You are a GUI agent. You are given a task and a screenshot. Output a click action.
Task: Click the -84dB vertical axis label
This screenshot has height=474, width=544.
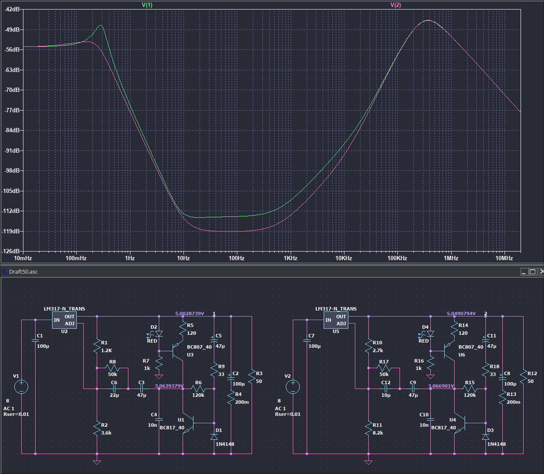click(x=12, y=130)
